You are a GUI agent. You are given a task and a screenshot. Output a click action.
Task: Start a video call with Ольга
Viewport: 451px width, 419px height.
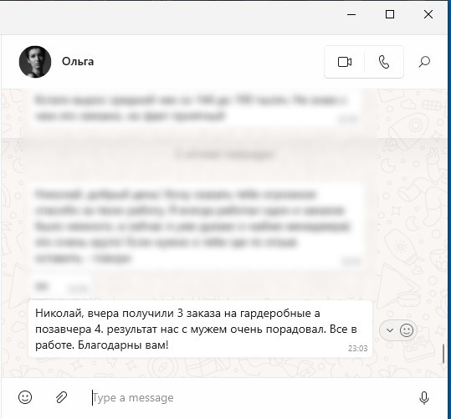344,62
